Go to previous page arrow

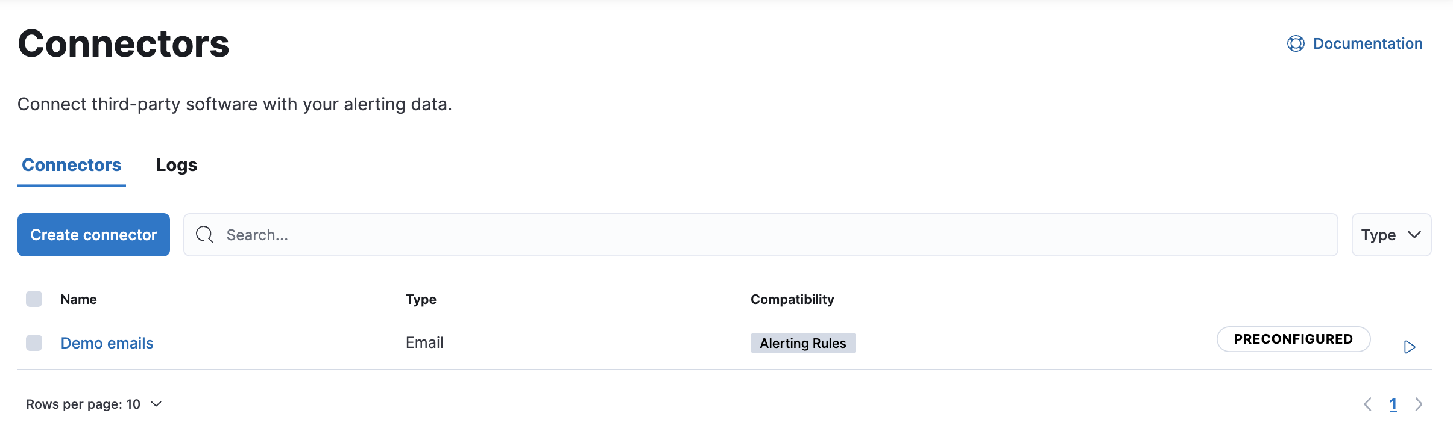[x=1368, y=404]
